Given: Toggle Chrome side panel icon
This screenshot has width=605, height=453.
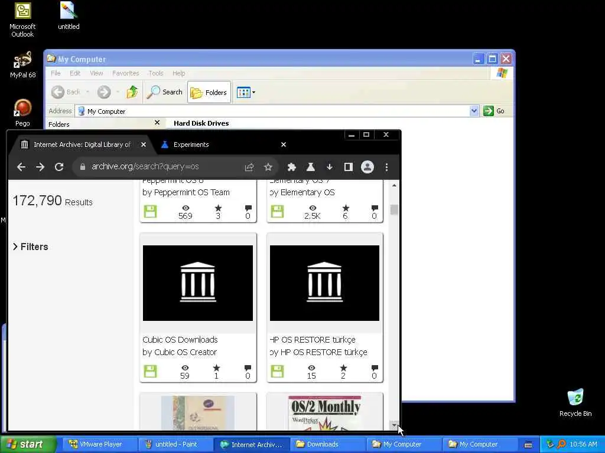Looking at the screenshot, I should [x=349, y=167].
